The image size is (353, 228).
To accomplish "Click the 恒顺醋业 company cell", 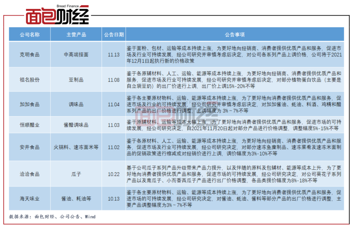I will tap(30, 125).
